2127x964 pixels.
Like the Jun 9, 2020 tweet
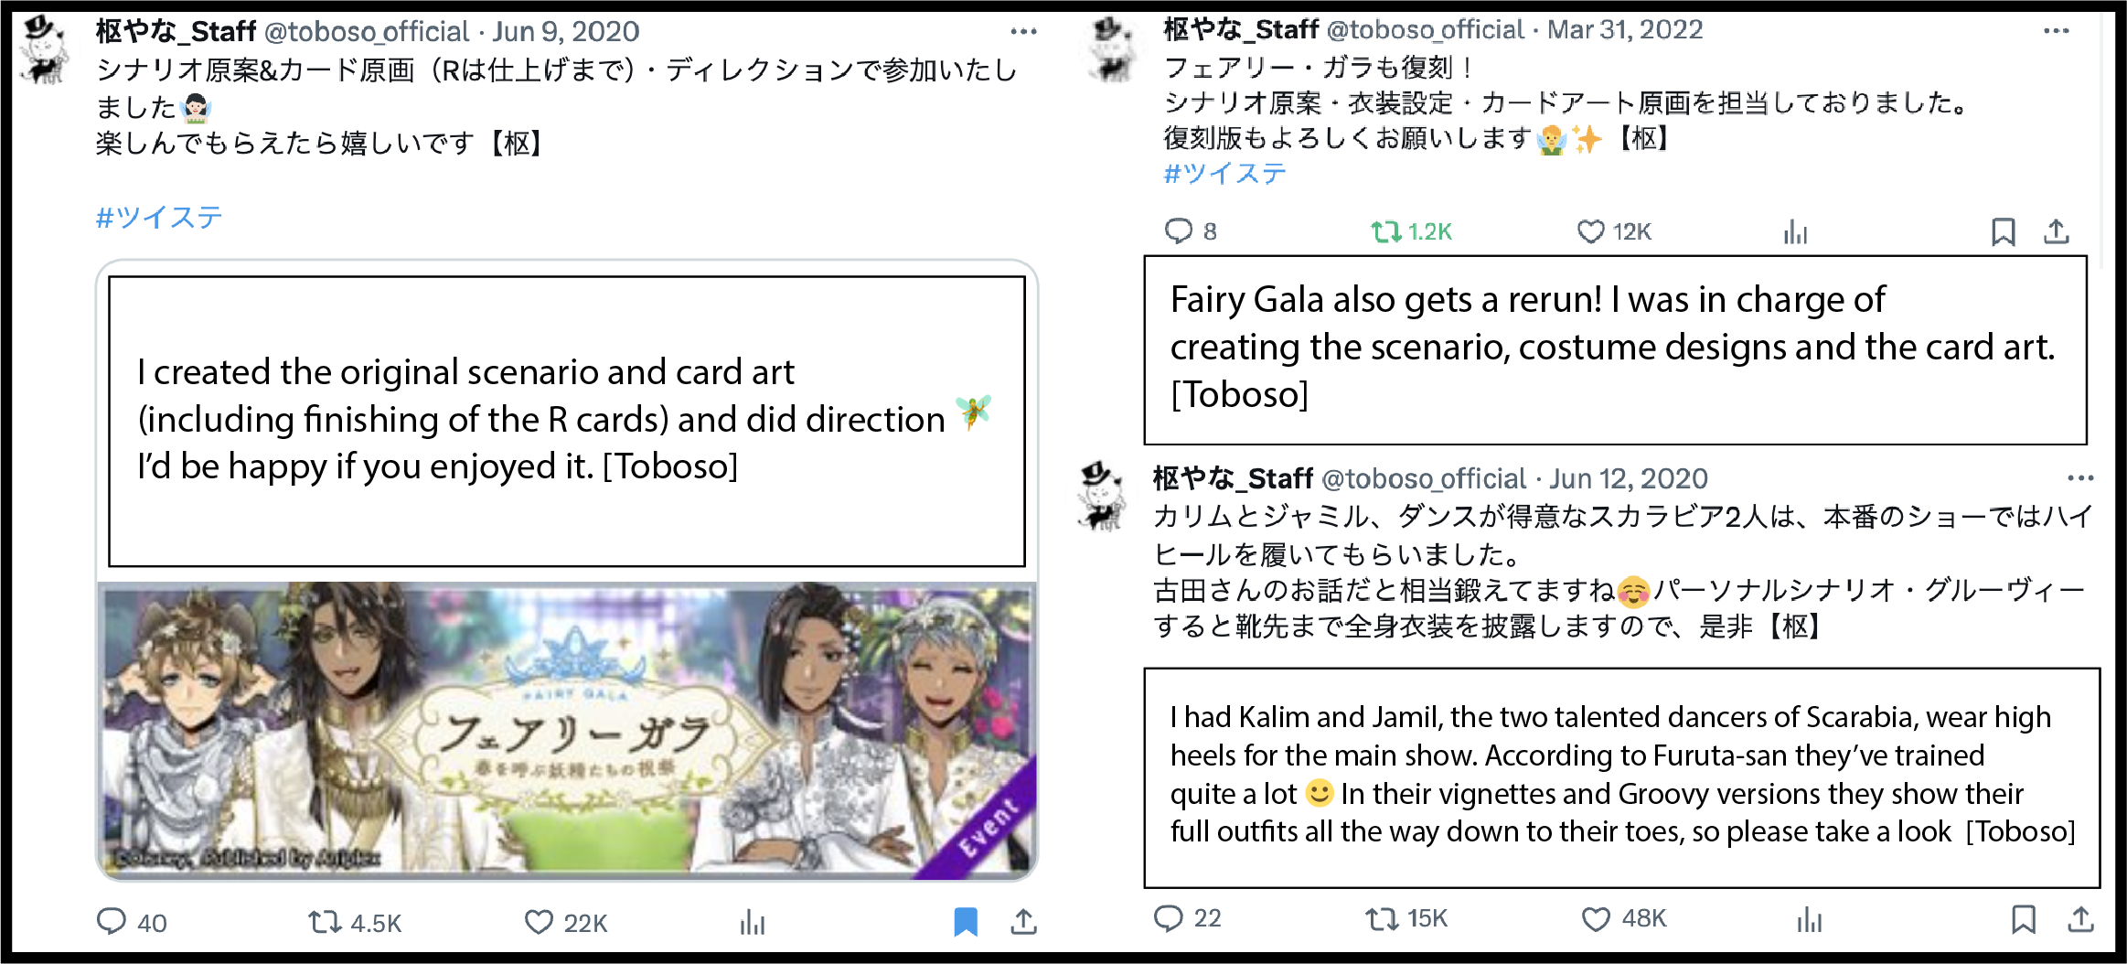pyautogui.click(x=539, y=922)
